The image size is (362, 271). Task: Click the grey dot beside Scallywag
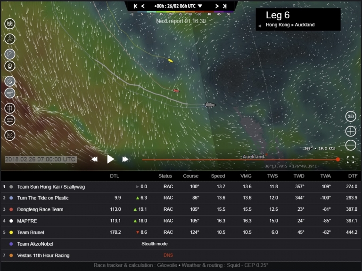[11, 187]
